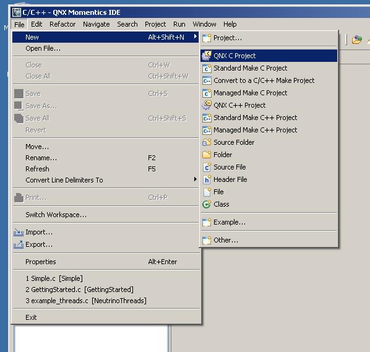Select the Class icon in submenu
The image size is (370, 352).
coord(207,204)
